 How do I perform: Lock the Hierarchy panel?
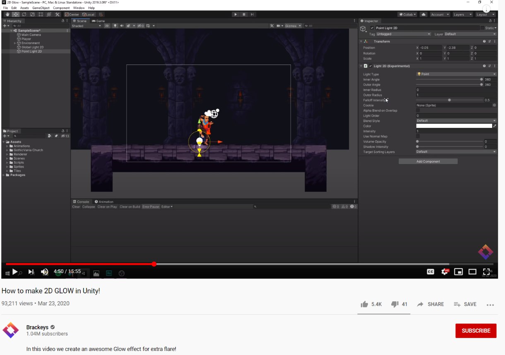(63, 21)
